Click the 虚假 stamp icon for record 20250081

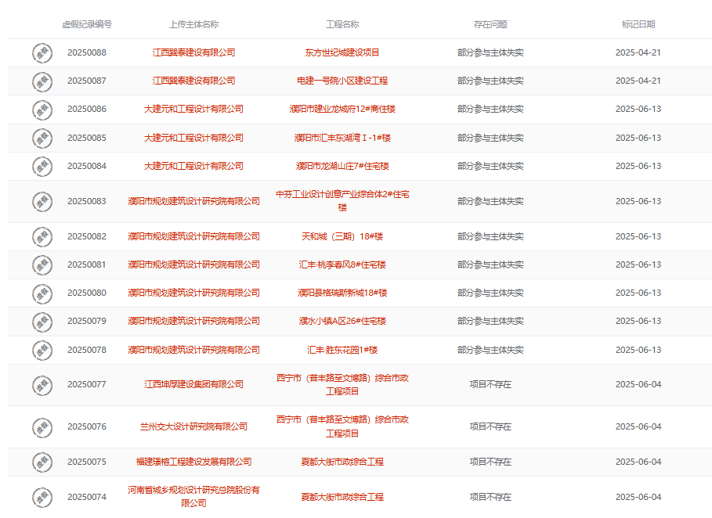(42, 265)
